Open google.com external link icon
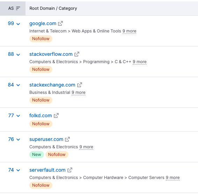Screen dimensions: 198x194 coord(60,23)
